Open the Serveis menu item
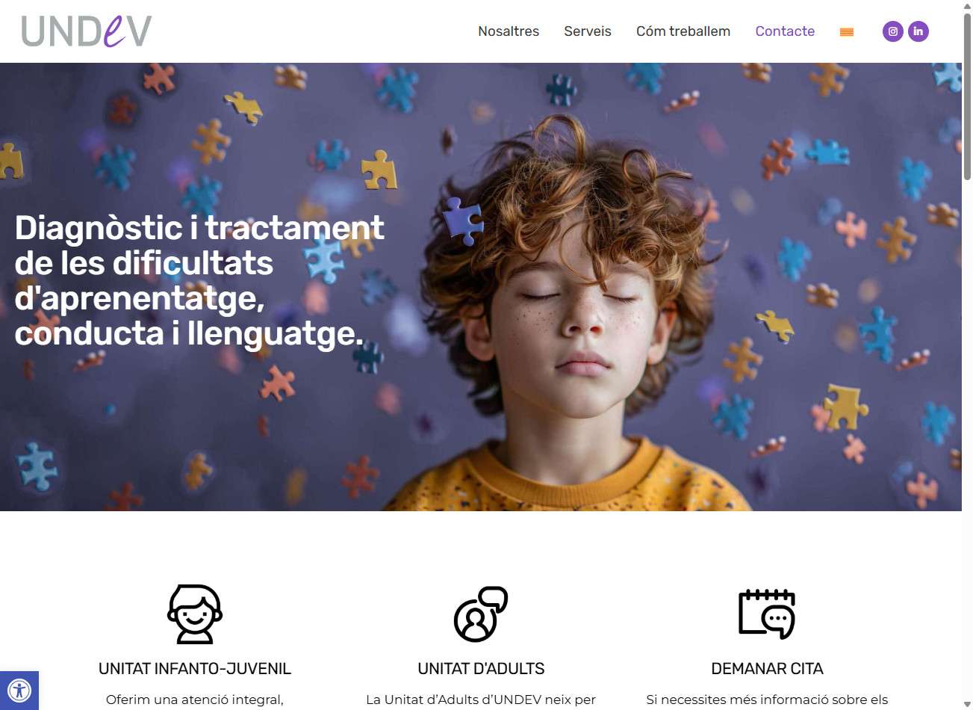Image resolution: width=973 pixels, height=710 pixels. click(588, 31)
